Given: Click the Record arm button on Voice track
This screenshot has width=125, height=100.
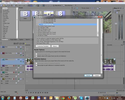Looking at the screenshot, I should click(x=14, y=66).
